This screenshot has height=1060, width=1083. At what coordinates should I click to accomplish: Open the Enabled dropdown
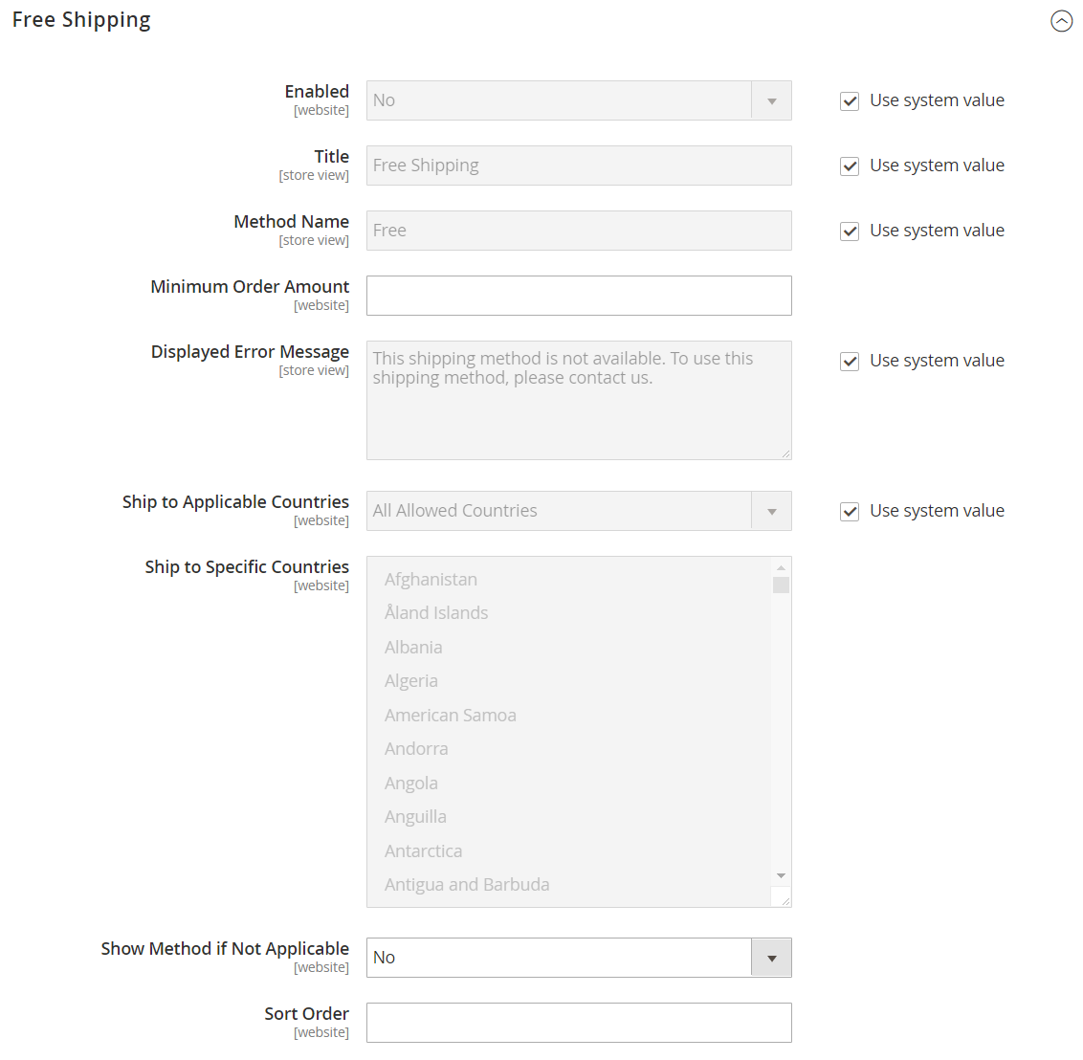(579, 100)
